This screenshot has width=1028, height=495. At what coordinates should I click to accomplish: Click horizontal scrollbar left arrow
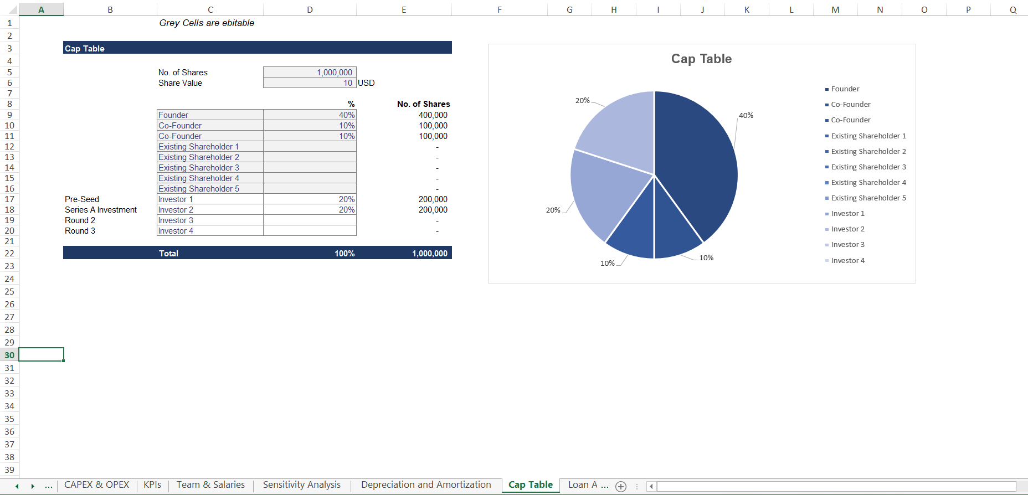click(x=651, y=486)
